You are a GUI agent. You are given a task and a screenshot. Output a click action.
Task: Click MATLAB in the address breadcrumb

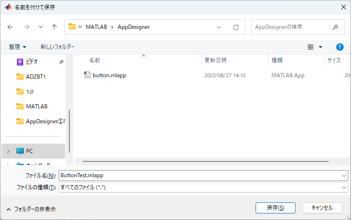(x=96, y=27)
